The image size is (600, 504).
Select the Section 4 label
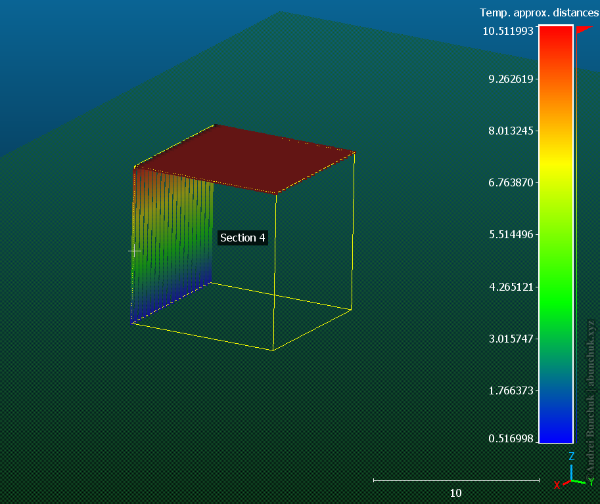[242, 238]
